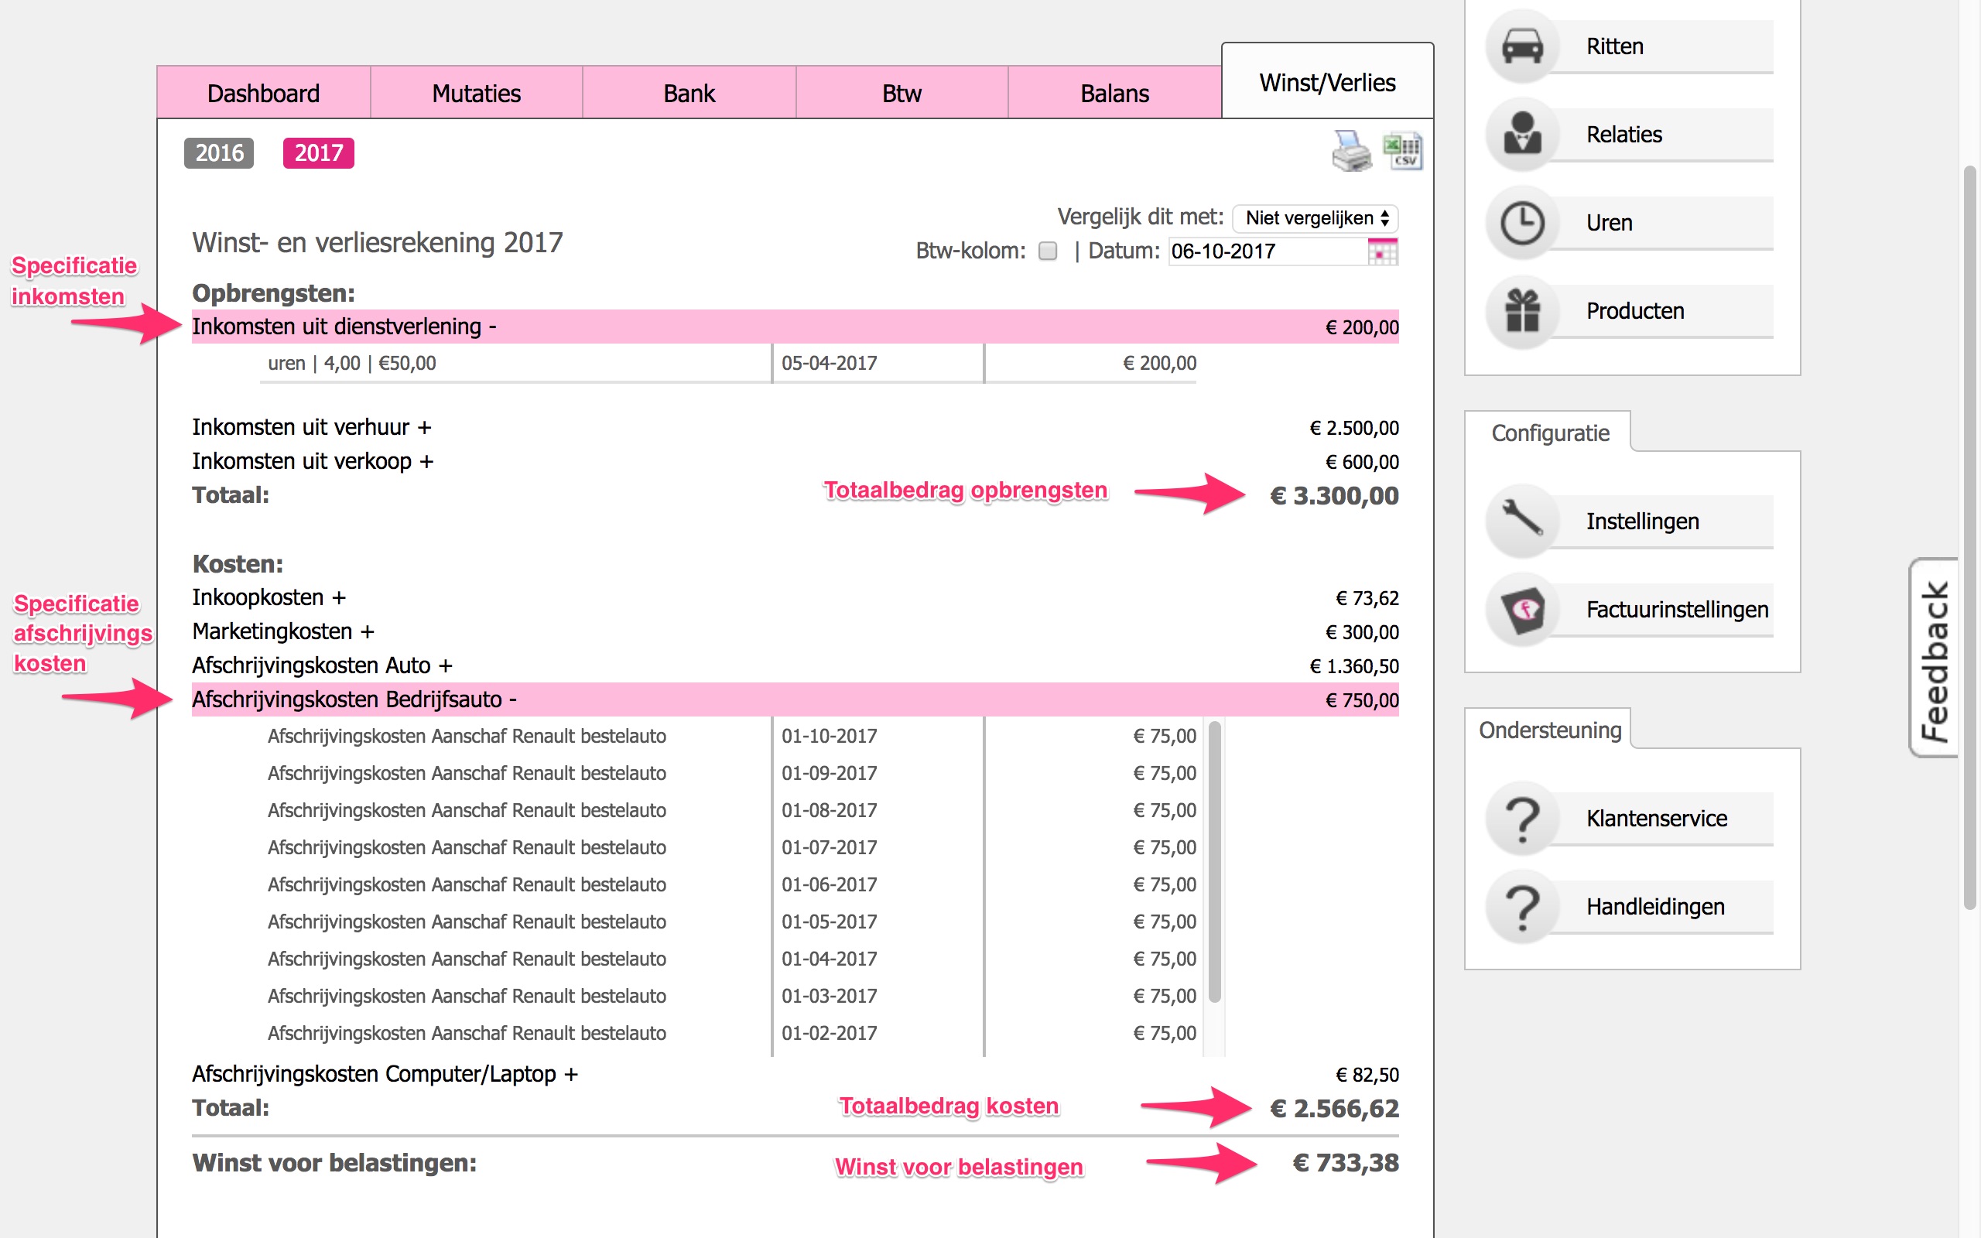Click the depreciation list scrollbar
The width and height of the screenshot is (1981, 1238).
click(1215, 861)
